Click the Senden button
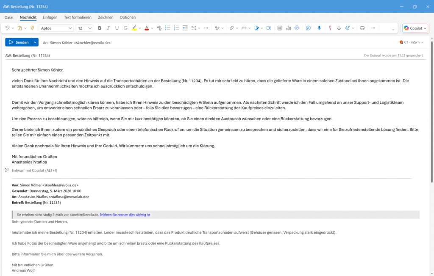This screenshot has height=276, width=434. coord(18,42)
